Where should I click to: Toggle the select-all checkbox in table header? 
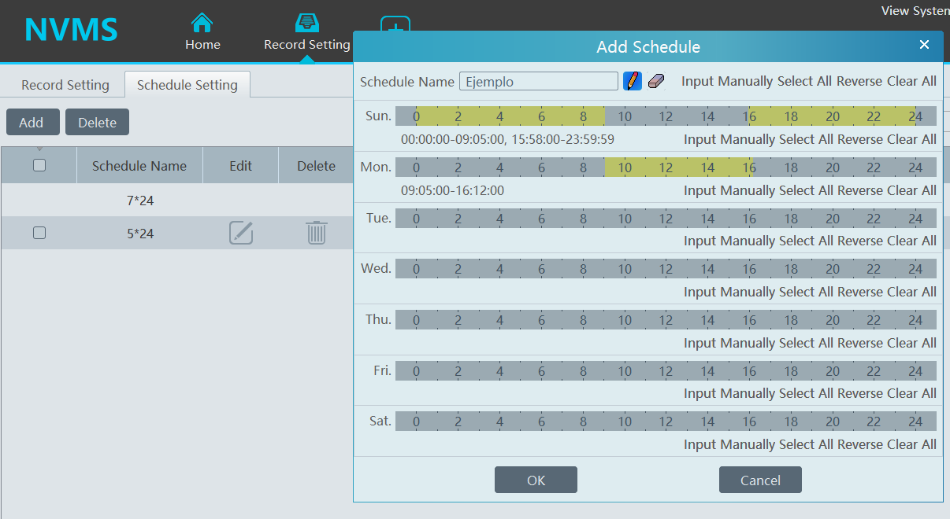(39, 165)
